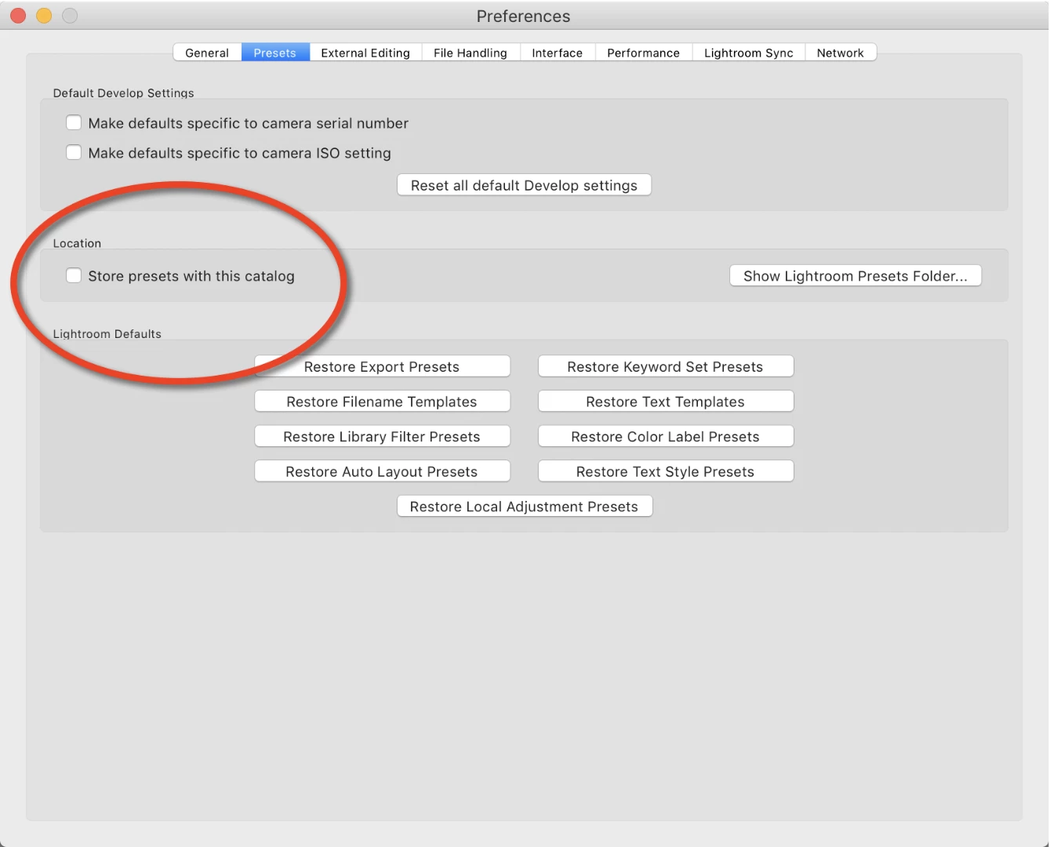Click Restore Filename Templates

pyautogui.click(x=382, y=402)
